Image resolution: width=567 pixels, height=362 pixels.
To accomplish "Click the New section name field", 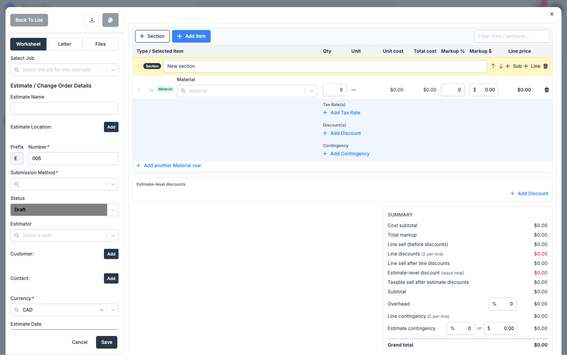I will pyautogui.click(x=325, y=66).
